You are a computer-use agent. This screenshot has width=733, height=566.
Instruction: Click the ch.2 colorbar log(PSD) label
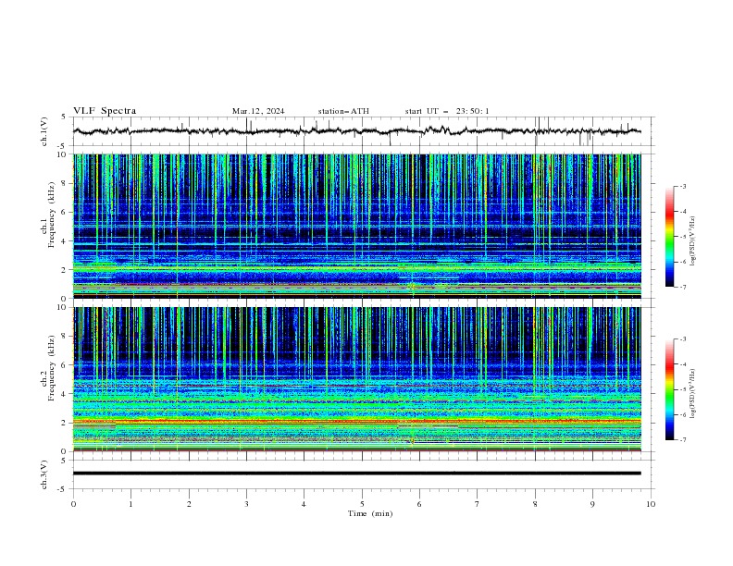(x=693, y=393)
